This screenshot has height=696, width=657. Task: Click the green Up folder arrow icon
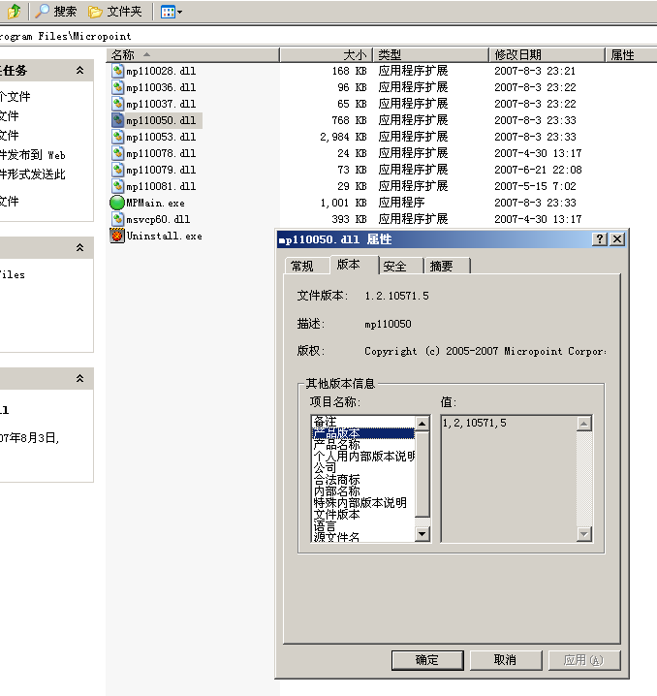(x=14, y=12)
